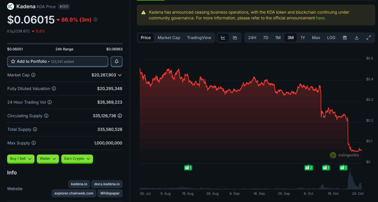The height and width of the screenshot is (202, 378).
Task: Select the 24H time range
Action: (x=252, y=38)
